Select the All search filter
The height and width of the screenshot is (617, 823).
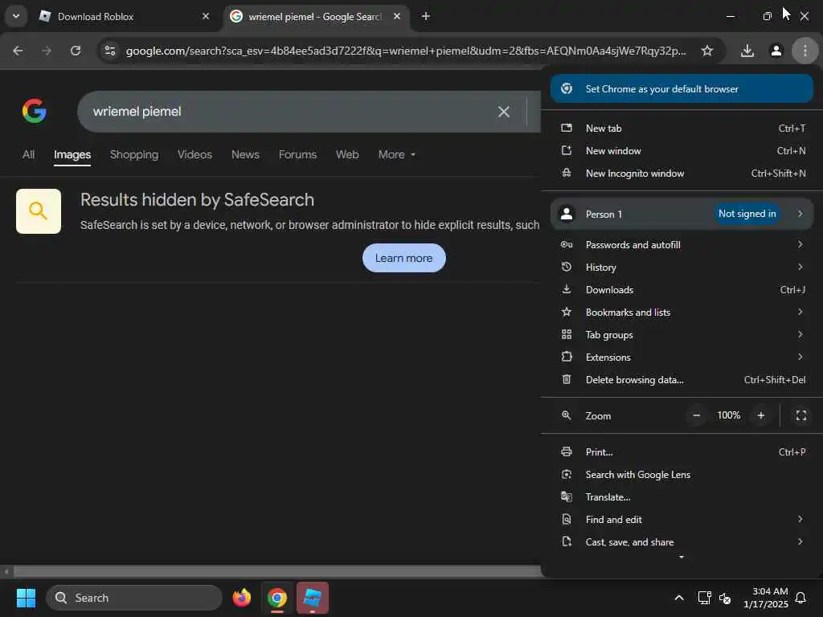click(28, 155)
